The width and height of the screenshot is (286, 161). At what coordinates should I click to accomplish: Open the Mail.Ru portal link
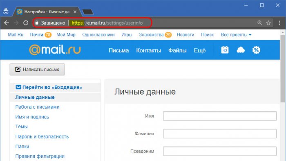[16, 34]
